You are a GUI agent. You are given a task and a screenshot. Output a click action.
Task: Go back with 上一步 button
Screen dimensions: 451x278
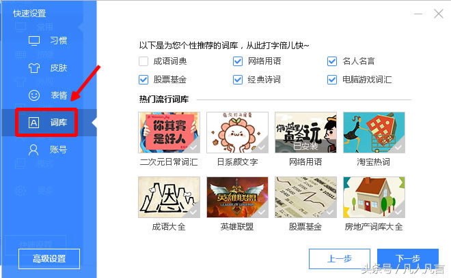(x=340, y=259)
